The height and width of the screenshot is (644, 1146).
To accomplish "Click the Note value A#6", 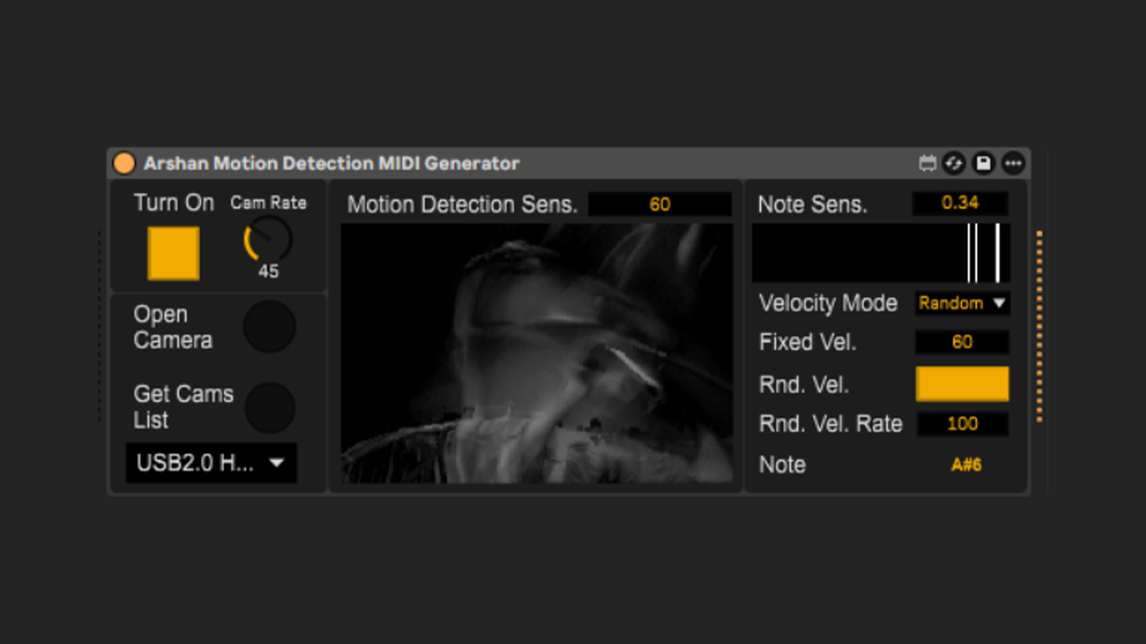I will (966, 465).
